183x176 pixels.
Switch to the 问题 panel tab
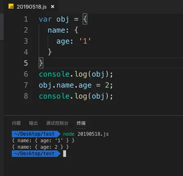(x=16, y=123)
